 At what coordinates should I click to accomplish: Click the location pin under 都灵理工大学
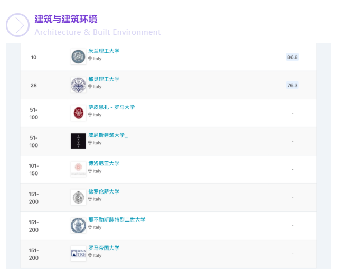pyautogui.click(x=90, y=87)
